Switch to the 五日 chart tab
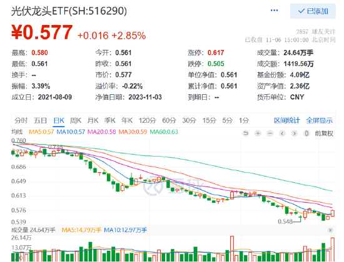The image size is (344, 262). pos(41,120)
